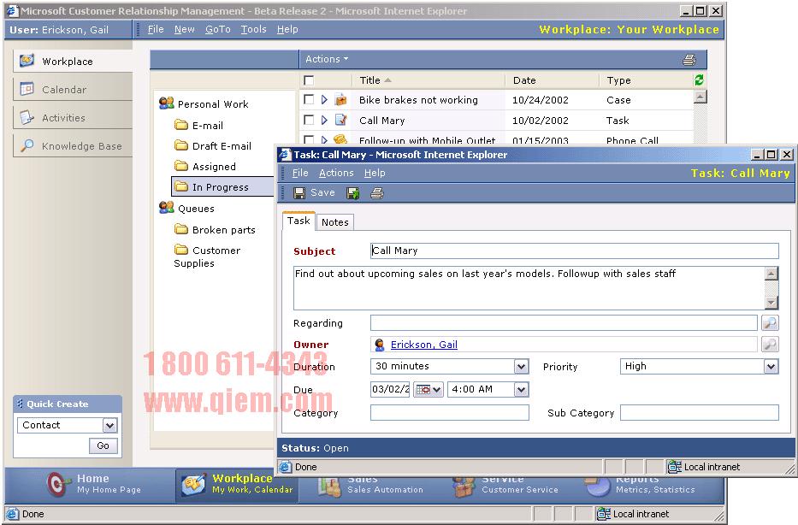This screenshot has width=798, height=525.
Task: Open the Due time dropdown showing 4:00 AM
Action: pos(521,390)
